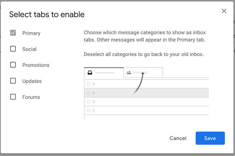Click small checkbox in fourth preview row
The height and width of the screenshot is (156, 235).
tap(88, 110)
